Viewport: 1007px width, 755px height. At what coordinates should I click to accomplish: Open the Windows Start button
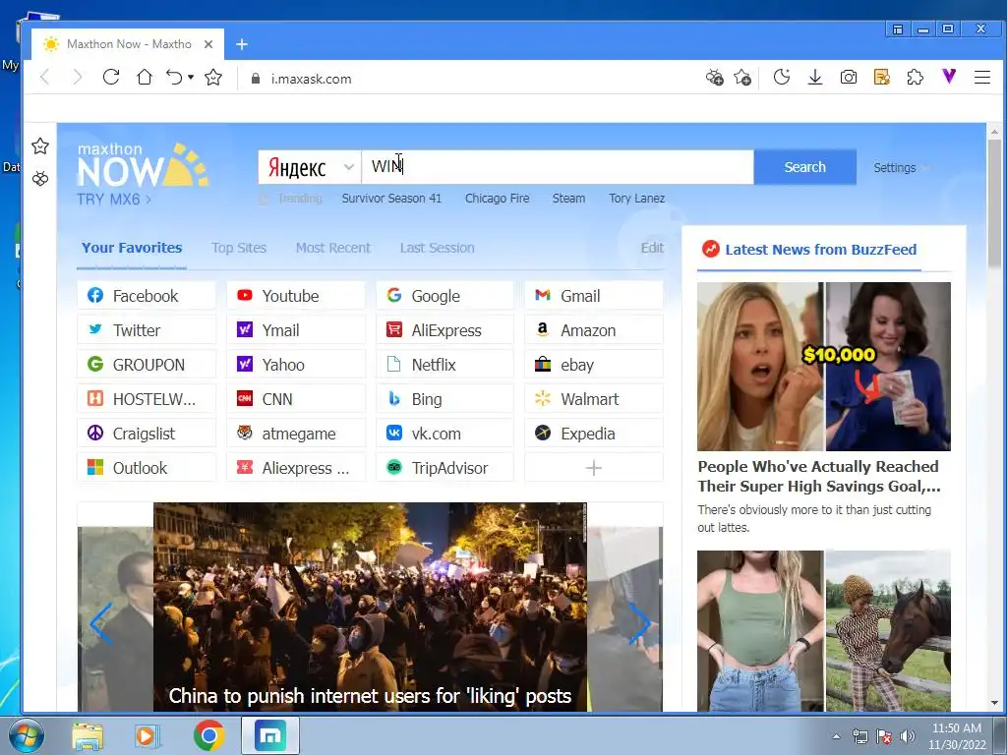click(x=26, y=735)
